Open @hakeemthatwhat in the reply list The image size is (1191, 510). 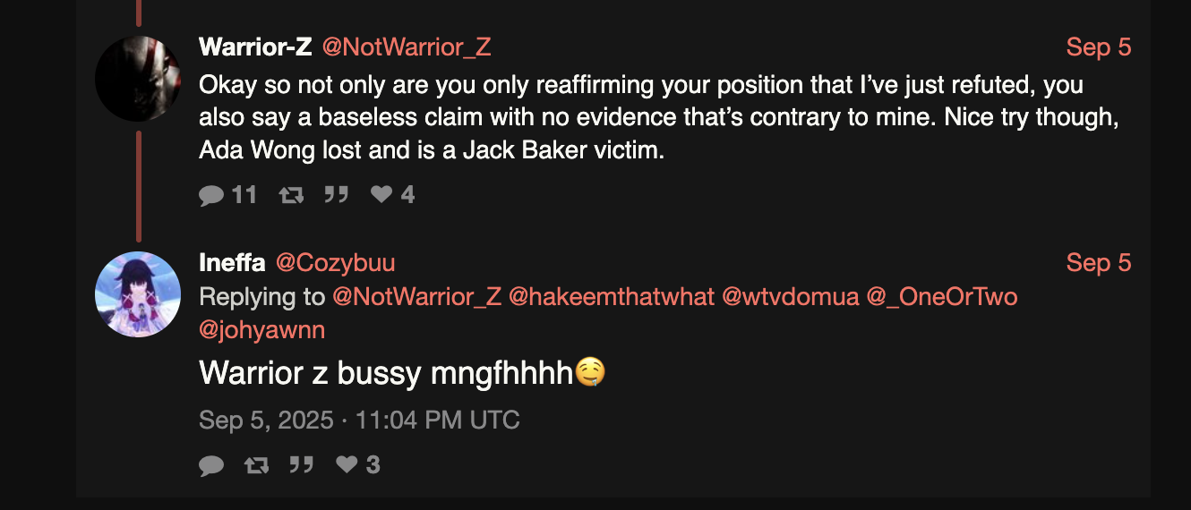coord(612,296)
